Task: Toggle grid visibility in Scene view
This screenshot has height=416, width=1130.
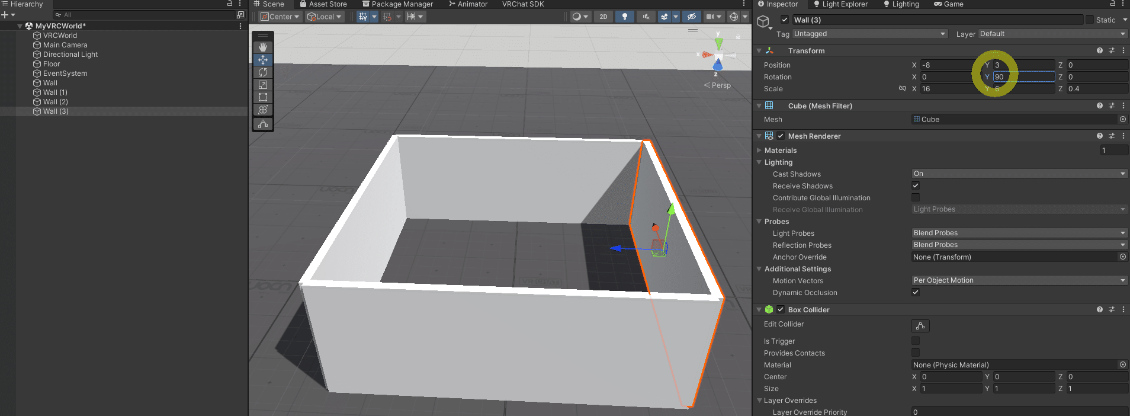Action: pyautogui.click(x=363, y=17)
